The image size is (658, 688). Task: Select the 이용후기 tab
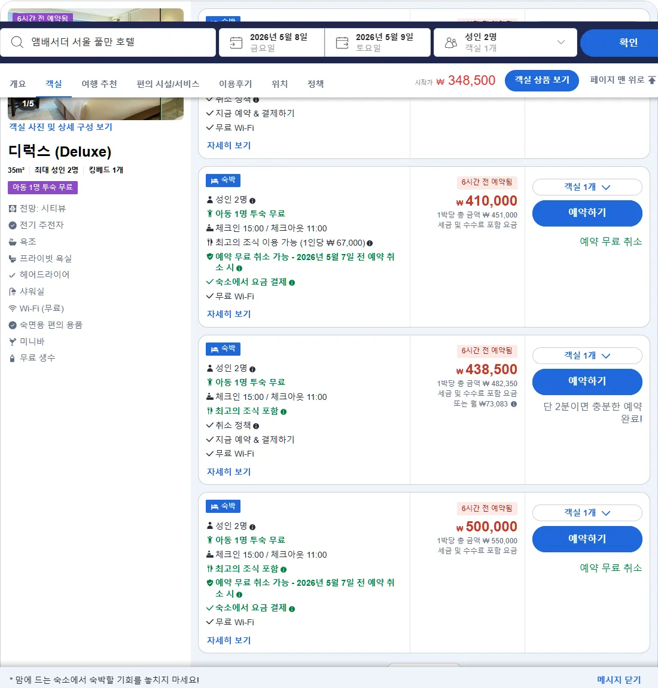click(x=235, y=84)
